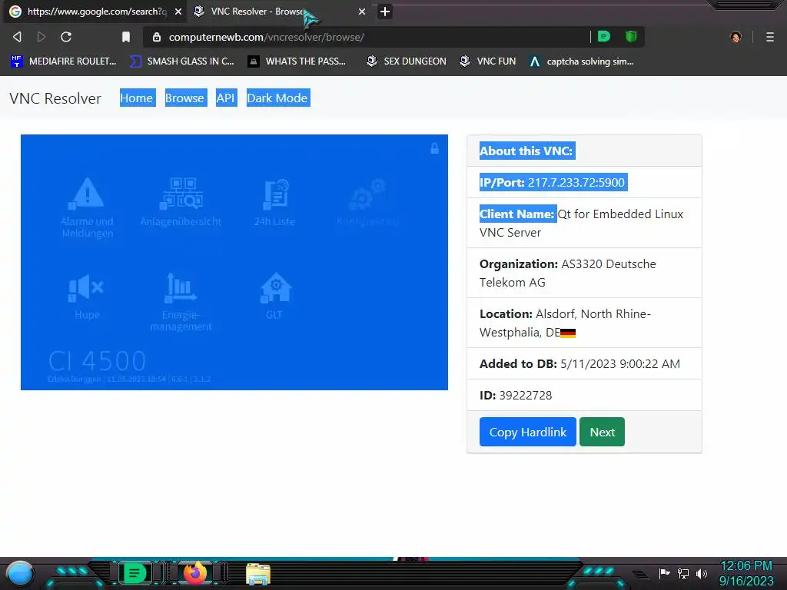Click the browser back arrow
This screenshot has width=787, height=590.
tap(17, 37)
